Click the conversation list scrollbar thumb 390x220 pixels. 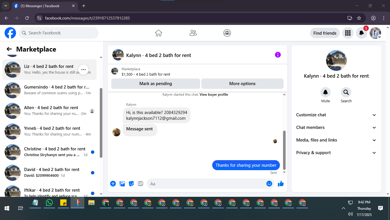(101, 123)
